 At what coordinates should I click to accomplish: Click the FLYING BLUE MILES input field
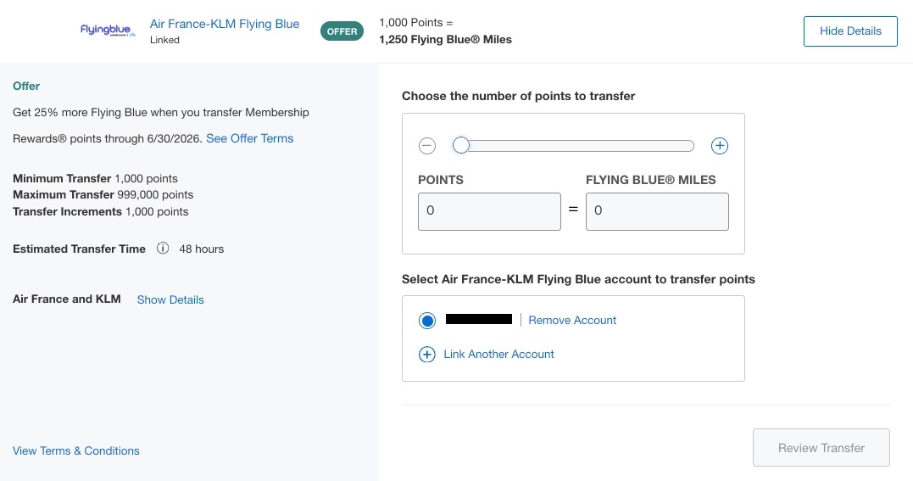coord(657,211)
